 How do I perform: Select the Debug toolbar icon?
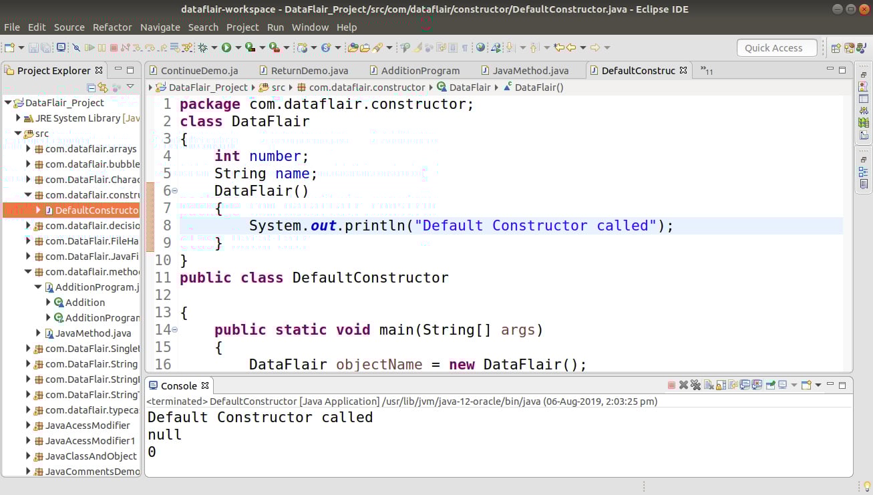[202, 47]
